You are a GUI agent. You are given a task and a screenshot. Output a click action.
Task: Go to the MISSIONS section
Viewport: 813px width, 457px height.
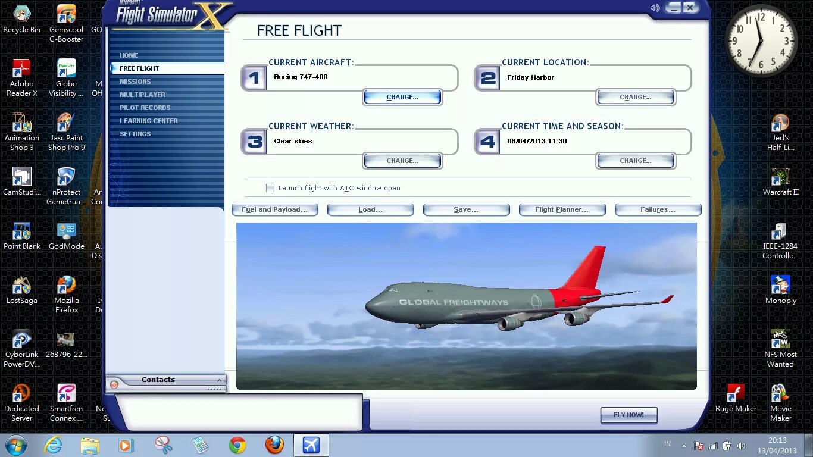(135, 82)
